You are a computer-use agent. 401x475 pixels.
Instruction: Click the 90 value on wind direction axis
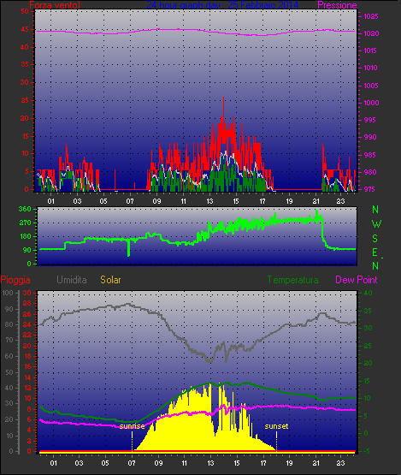coord(27,250)
